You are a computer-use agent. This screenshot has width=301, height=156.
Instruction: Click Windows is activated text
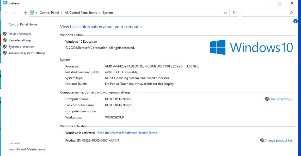click(x=80, y=133)
